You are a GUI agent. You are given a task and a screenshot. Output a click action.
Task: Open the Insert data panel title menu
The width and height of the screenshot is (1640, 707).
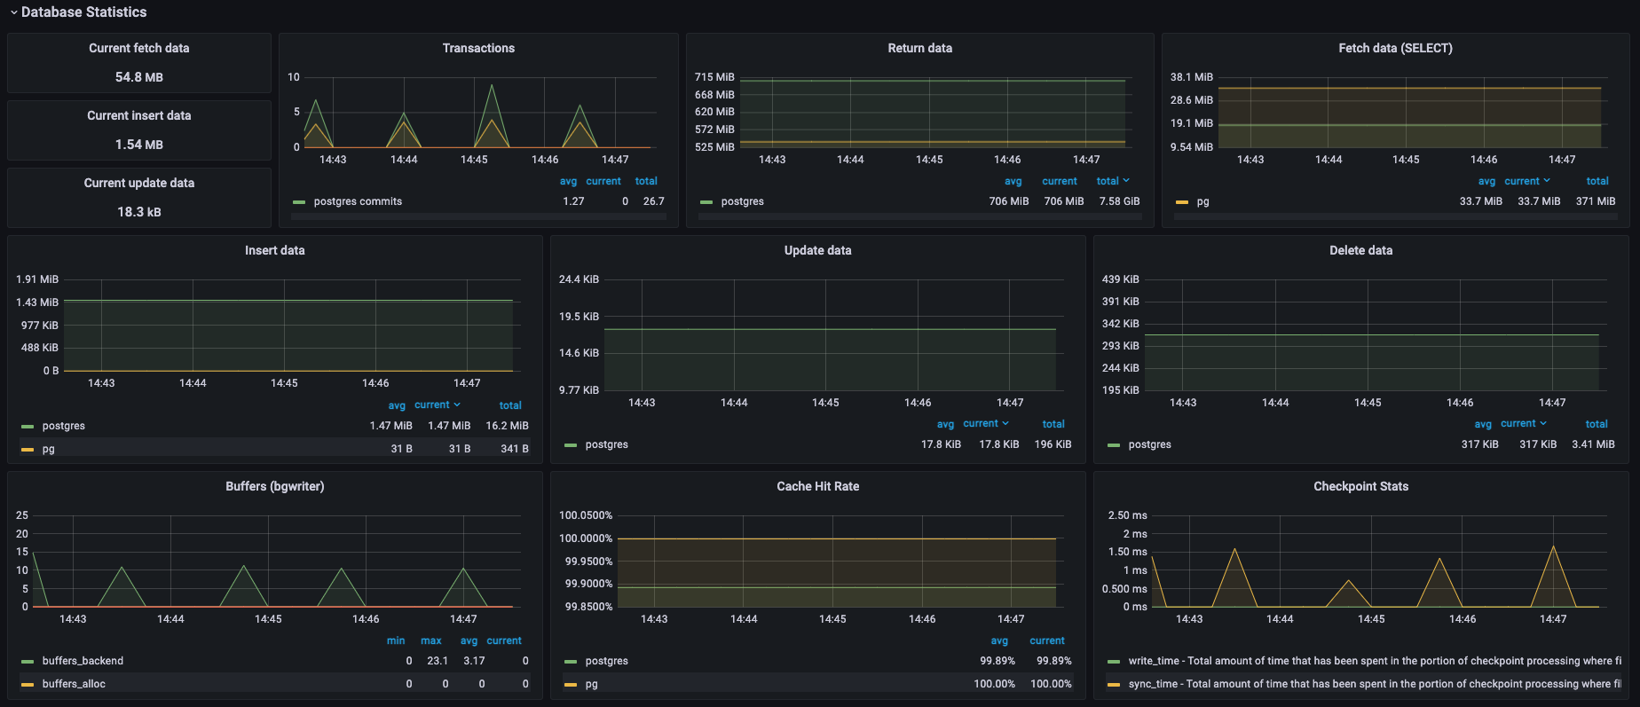click(274, 250)
